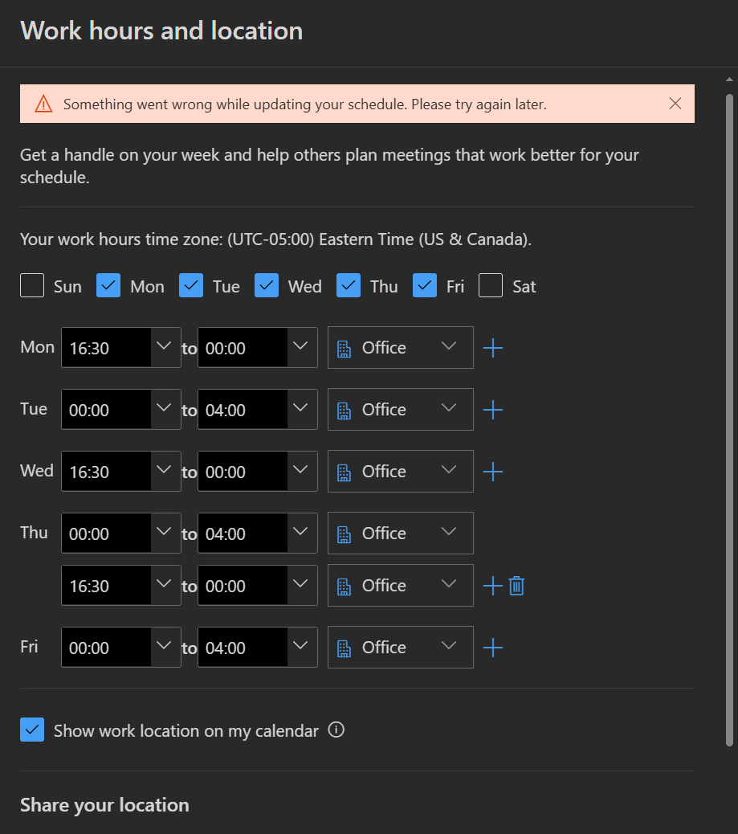Enable Sunday as a work day
Image resolution: width=738 pixels, height=834 pixels.
click(x=32, y=285)
